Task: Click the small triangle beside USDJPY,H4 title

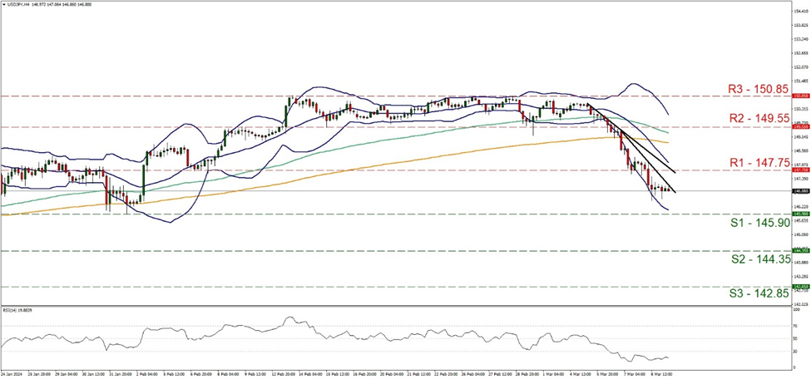Action: tap(4, 4)
